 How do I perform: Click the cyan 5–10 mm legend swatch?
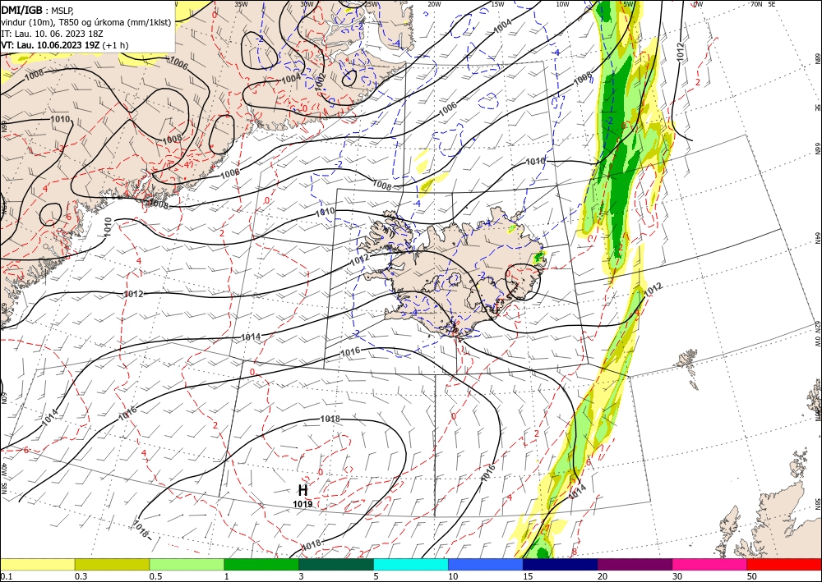[x=411, y=564]
